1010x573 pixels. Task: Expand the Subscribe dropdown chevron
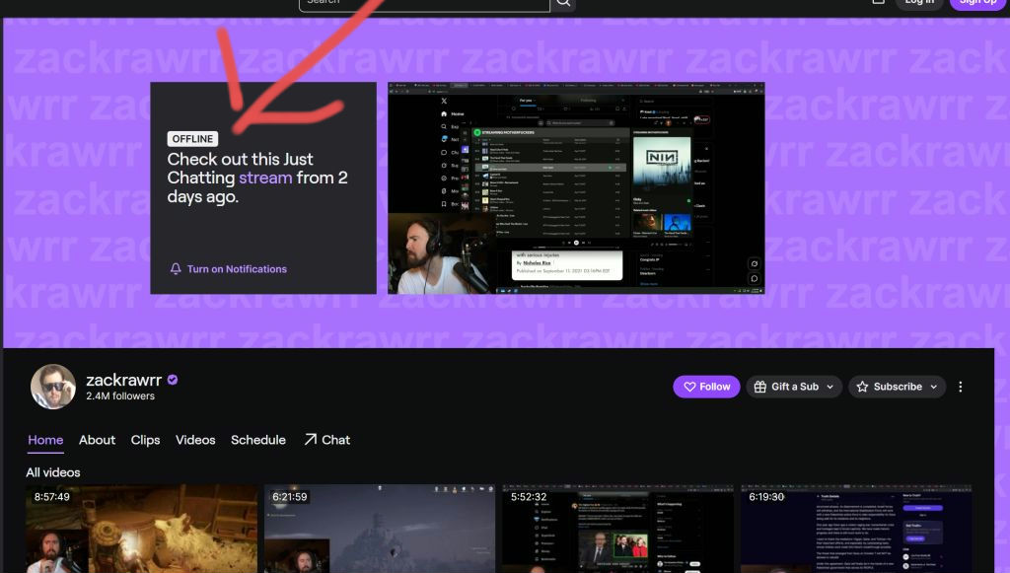click(933, 387)
